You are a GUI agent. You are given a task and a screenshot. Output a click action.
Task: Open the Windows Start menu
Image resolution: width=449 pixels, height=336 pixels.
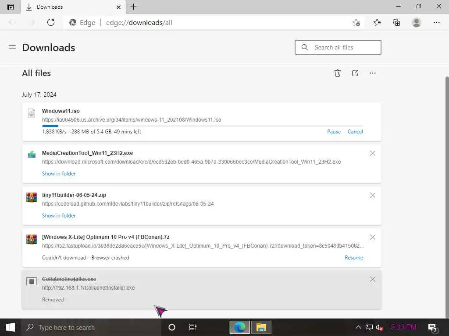(x=11, y=327)
